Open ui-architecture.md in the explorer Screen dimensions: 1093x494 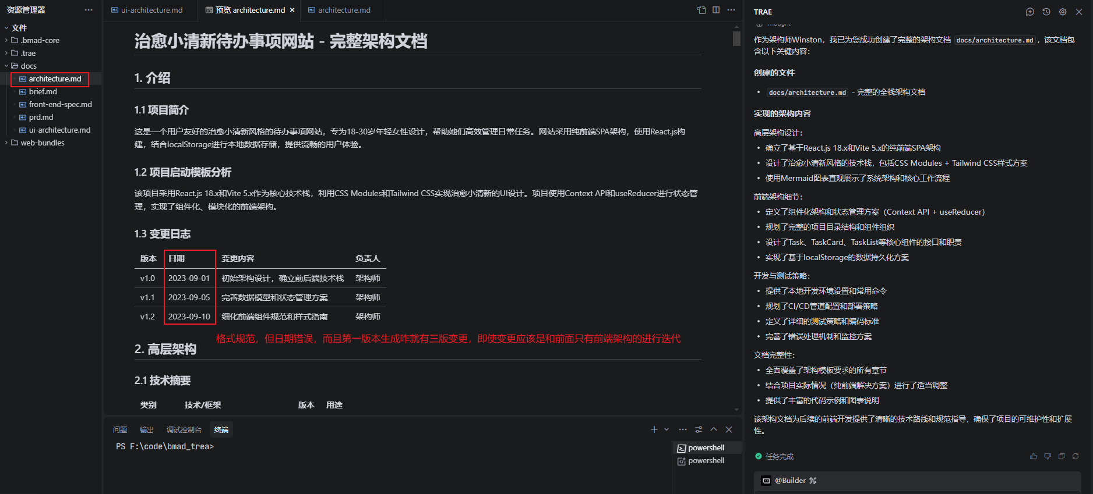point(60,130)
